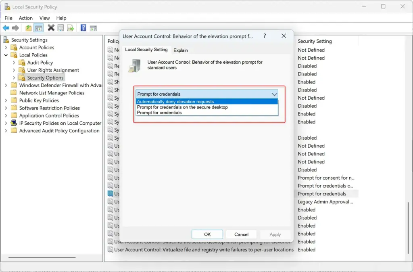Toggle the Show/Hide Action Pane icon

(x=93, y=28)
